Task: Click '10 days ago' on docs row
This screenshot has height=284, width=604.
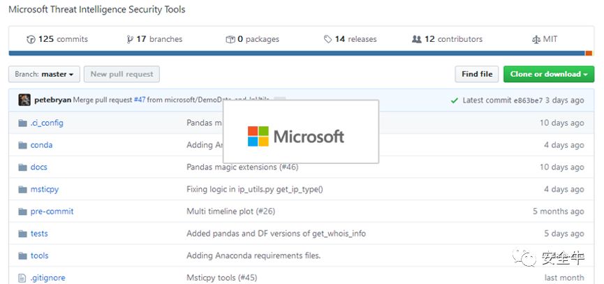Action: point(561,167)
